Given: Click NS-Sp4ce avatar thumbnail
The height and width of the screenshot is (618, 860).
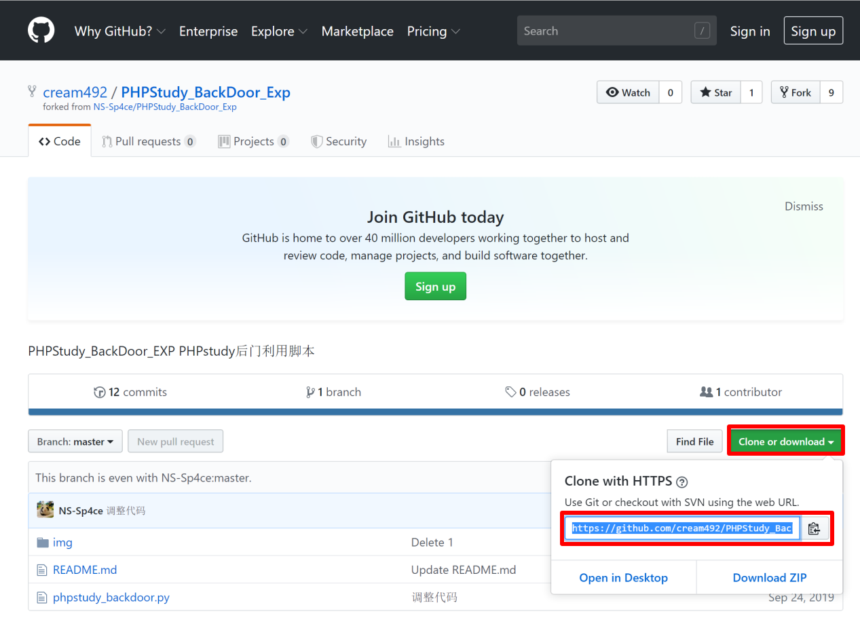Looking at the screenshot, I should pyautogui.click(x=45, y=510).
